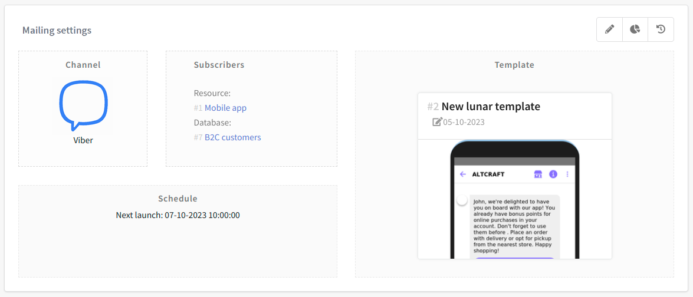Image resolution: width=693 pixels, height=297 pixels.
Task: Open the pie chart report icon
Action: pos(635,29)
